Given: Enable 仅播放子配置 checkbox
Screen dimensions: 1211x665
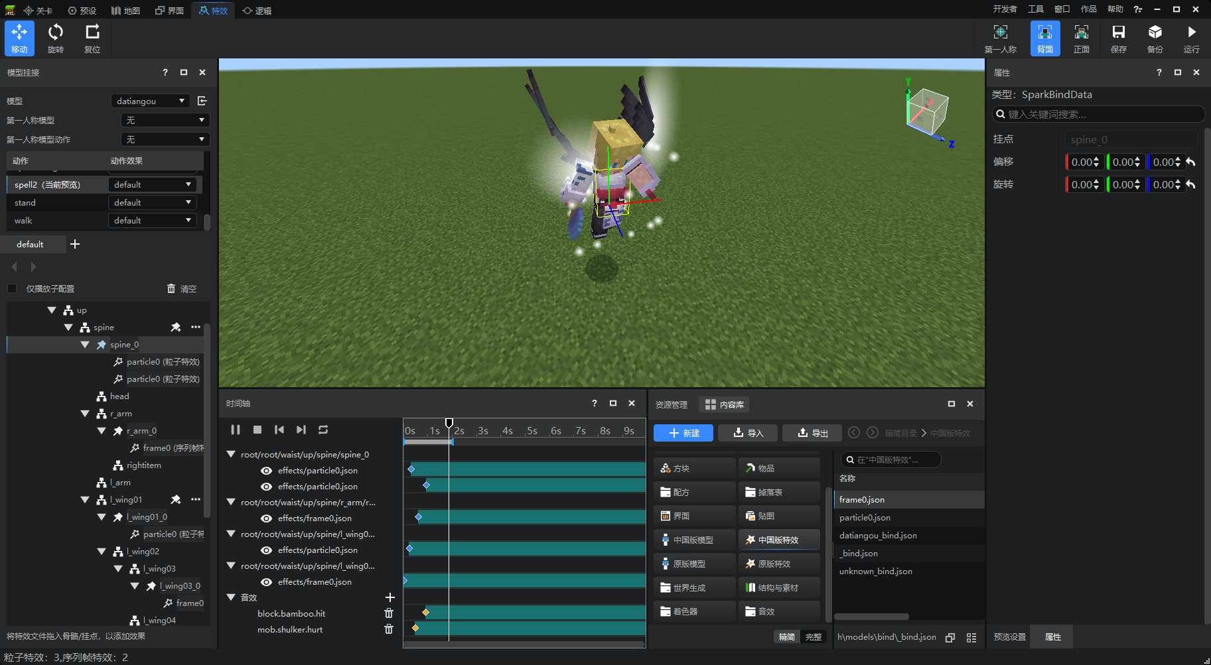Looking at the screenshot, I should (x=12, y=288).
